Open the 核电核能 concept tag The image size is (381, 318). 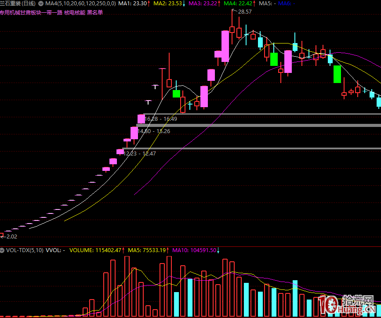tap(75, 12)
